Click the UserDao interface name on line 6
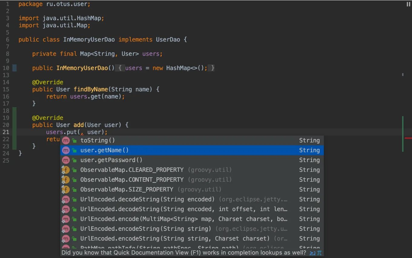412x258 pixels. pyautogui.click(x=168, y=40)
